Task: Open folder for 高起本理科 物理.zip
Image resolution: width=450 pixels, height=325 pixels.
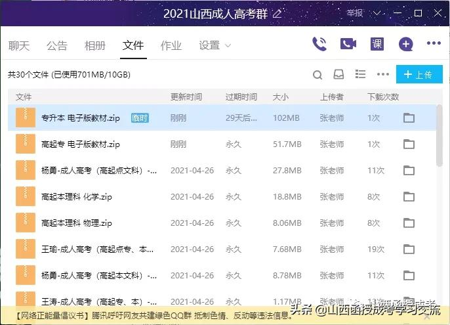Action: [409, 223]
